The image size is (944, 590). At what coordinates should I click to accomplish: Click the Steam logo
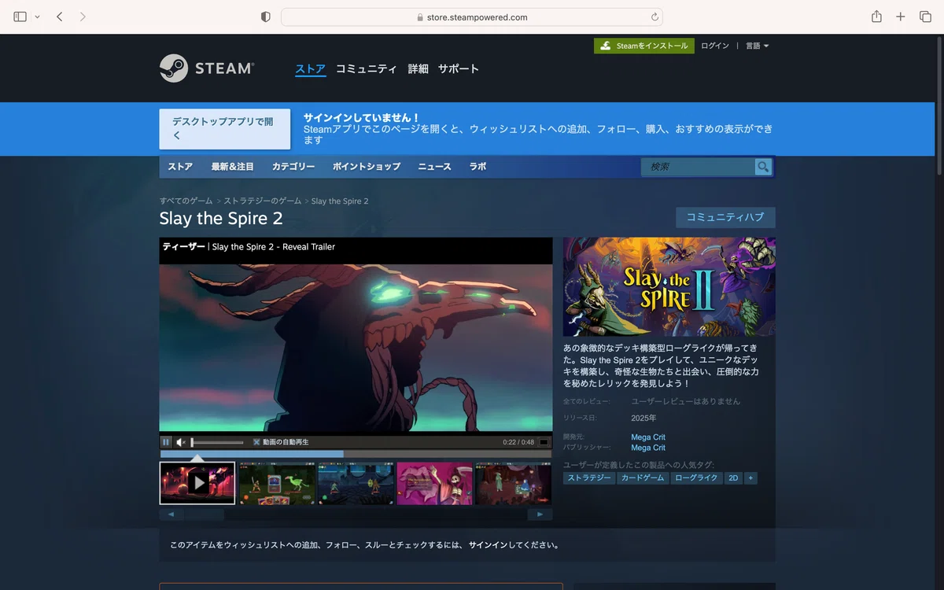pos(207,68)
